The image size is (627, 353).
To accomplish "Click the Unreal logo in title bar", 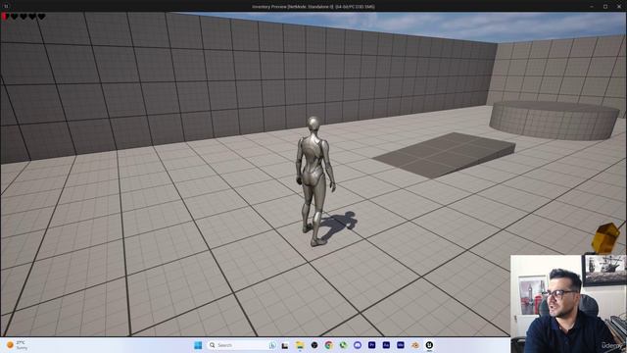I will click(6, 6).
